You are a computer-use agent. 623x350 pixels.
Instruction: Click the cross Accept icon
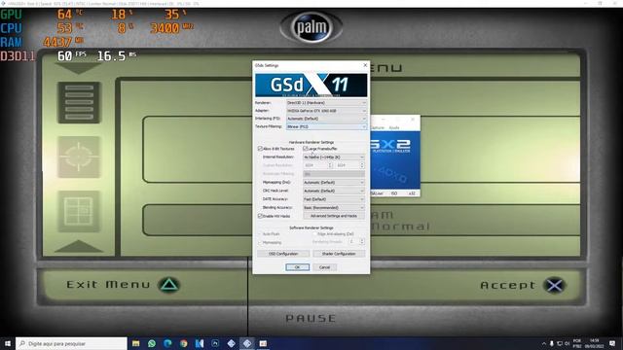click(554, 285)
